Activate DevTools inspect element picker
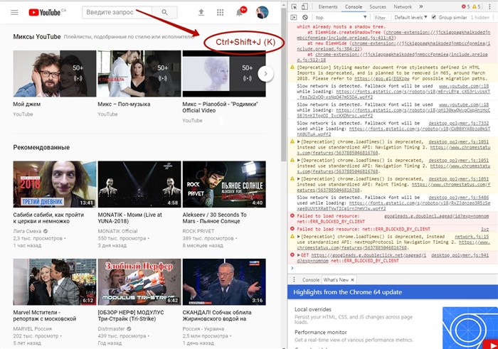Screen dimensions: 498x349 tap(294, 6)
